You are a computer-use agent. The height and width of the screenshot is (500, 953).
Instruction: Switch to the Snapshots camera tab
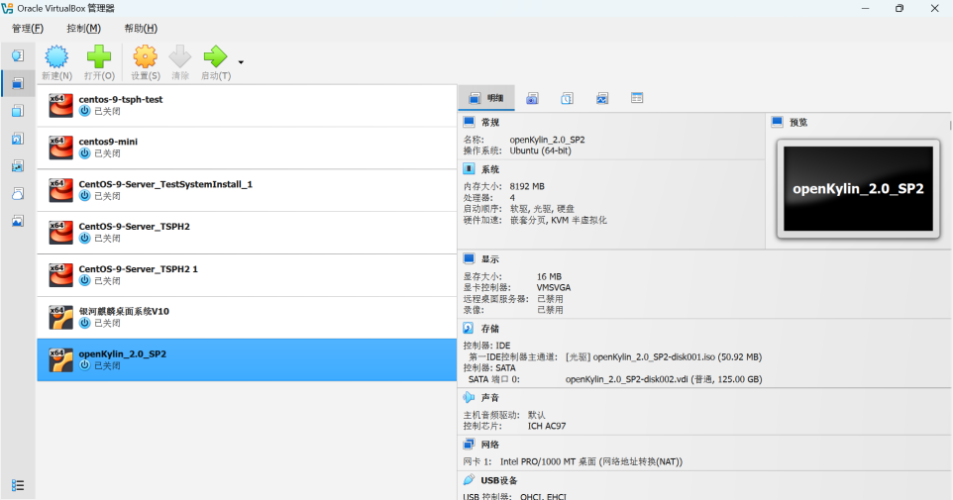pos(532,98)
